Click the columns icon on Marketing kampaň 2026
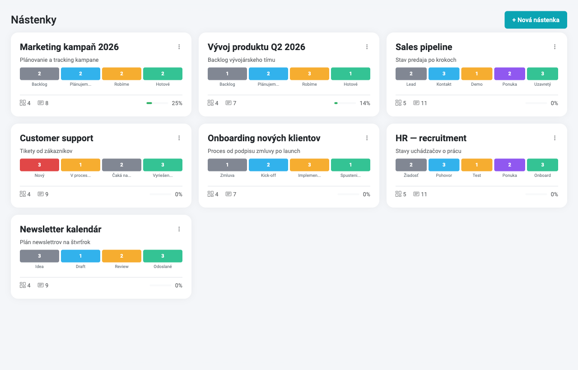The image size is (578, 370). (23, 103)
